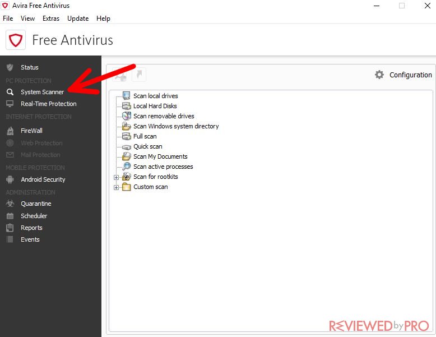The height and width of the screenshot is (337, 436).
Task: Click the Windows system directory folder icon
Action: [x=127, y=126]
